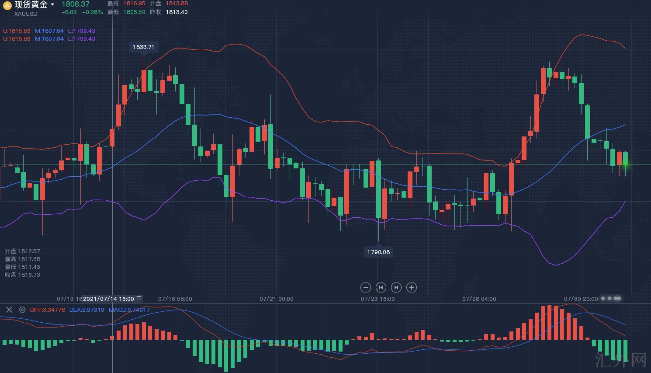This screenshot has height=373, width=651.
Task: Click the 1833.71 high price label
Action: [x=143, y=47]
